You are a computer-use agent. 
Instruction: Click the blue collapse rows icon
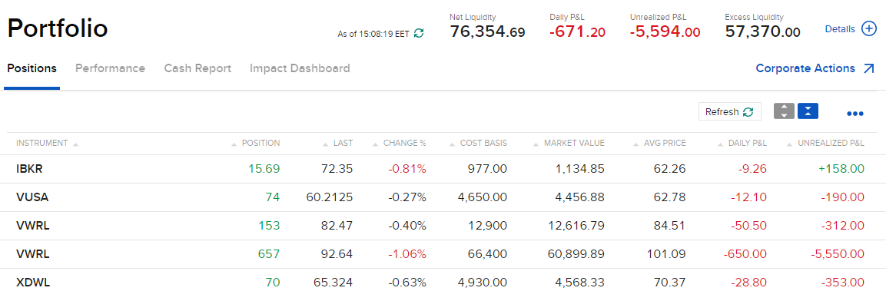808,111
